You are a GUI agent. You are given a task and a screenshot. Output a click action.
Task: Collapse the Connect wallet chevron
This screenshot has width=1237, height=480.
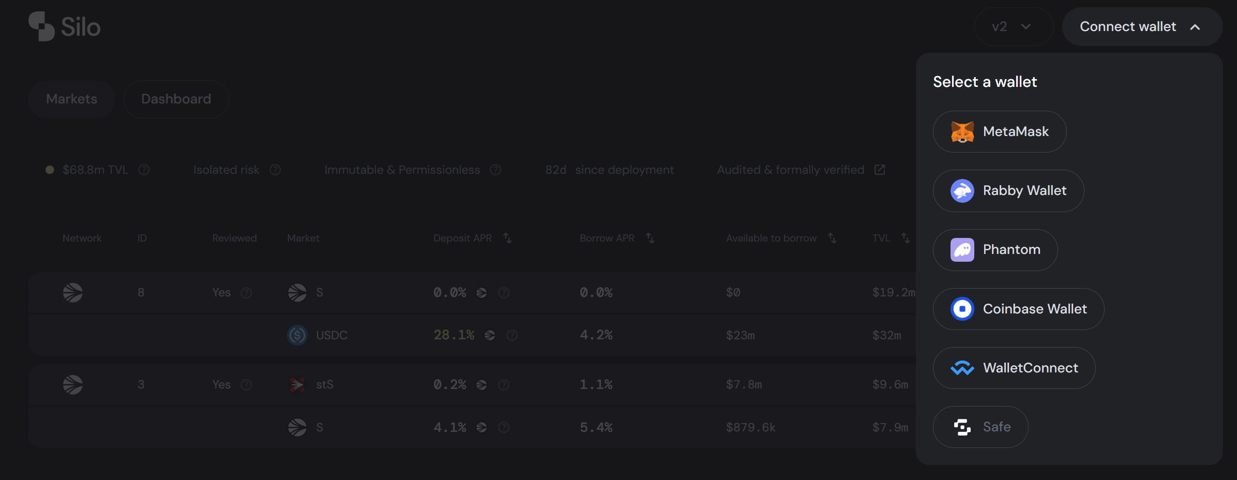coord(1196,26)
